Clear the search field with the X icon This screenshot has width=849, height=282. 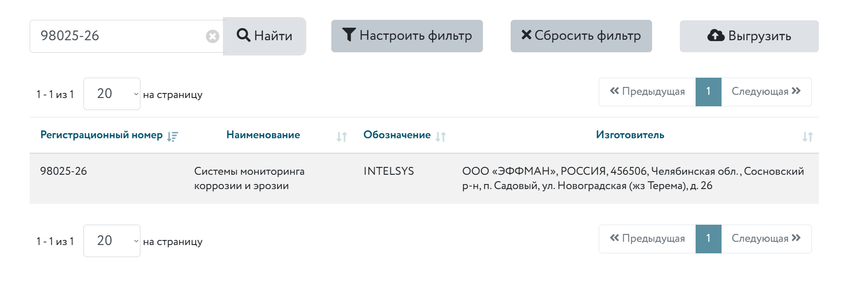click(x=212, y=36)
